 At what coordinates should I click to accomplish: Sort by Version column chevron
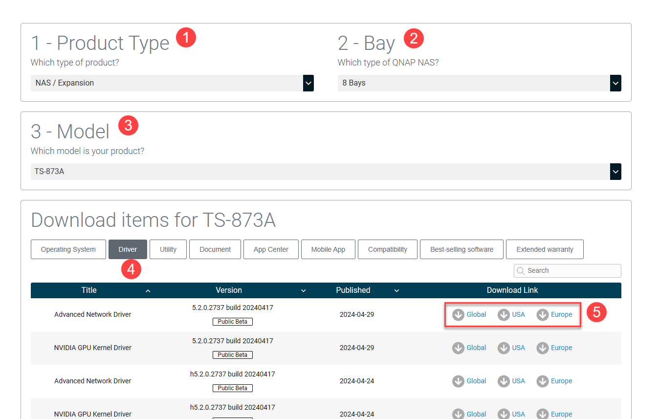coord(303,291)
